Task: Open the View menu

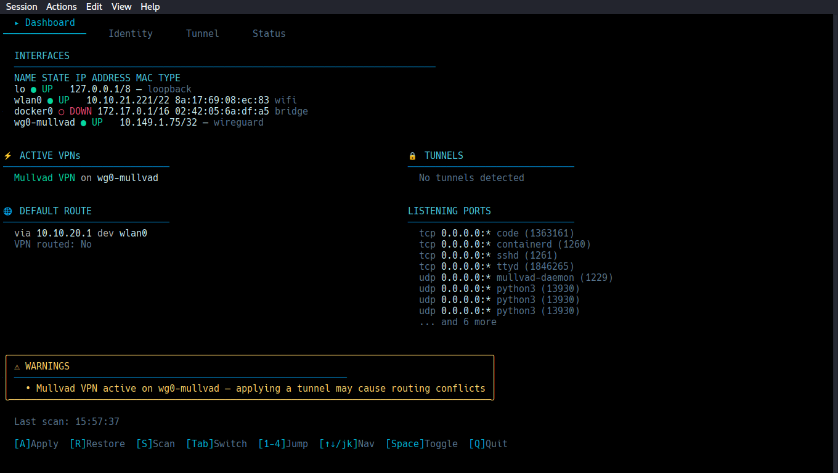Action: pyautogui.click(x=121, y=7)
